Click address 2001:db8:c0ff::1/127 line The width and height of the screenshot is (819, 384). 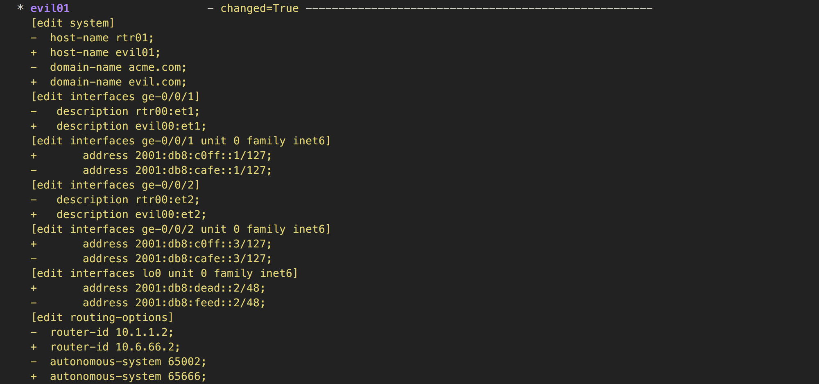coord(152,155)
